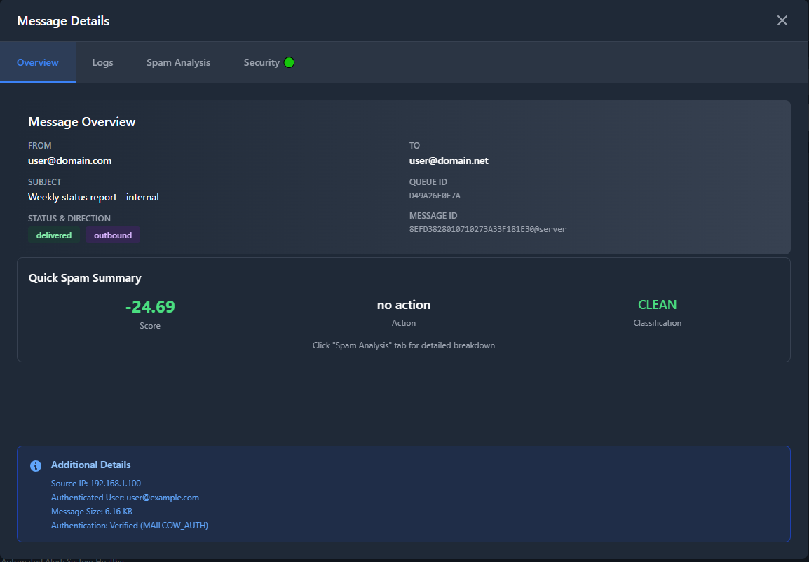Click the green delivered status badge
This screenshot has height=562, width=809.
[x=54, y=235]
